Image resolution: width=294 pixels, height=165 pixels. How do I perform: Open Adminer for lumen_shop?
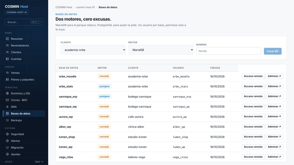(274, 137)
